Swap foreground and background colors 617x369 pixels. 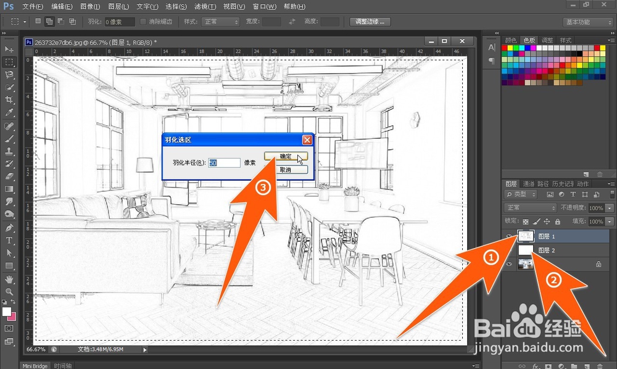[13, 302]
